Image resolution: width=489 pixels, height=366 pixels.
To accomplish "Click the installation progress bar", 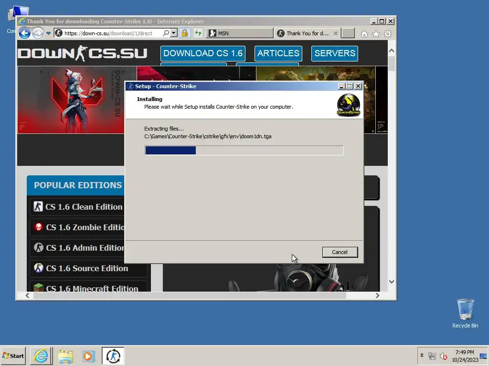I will (244, 150).
